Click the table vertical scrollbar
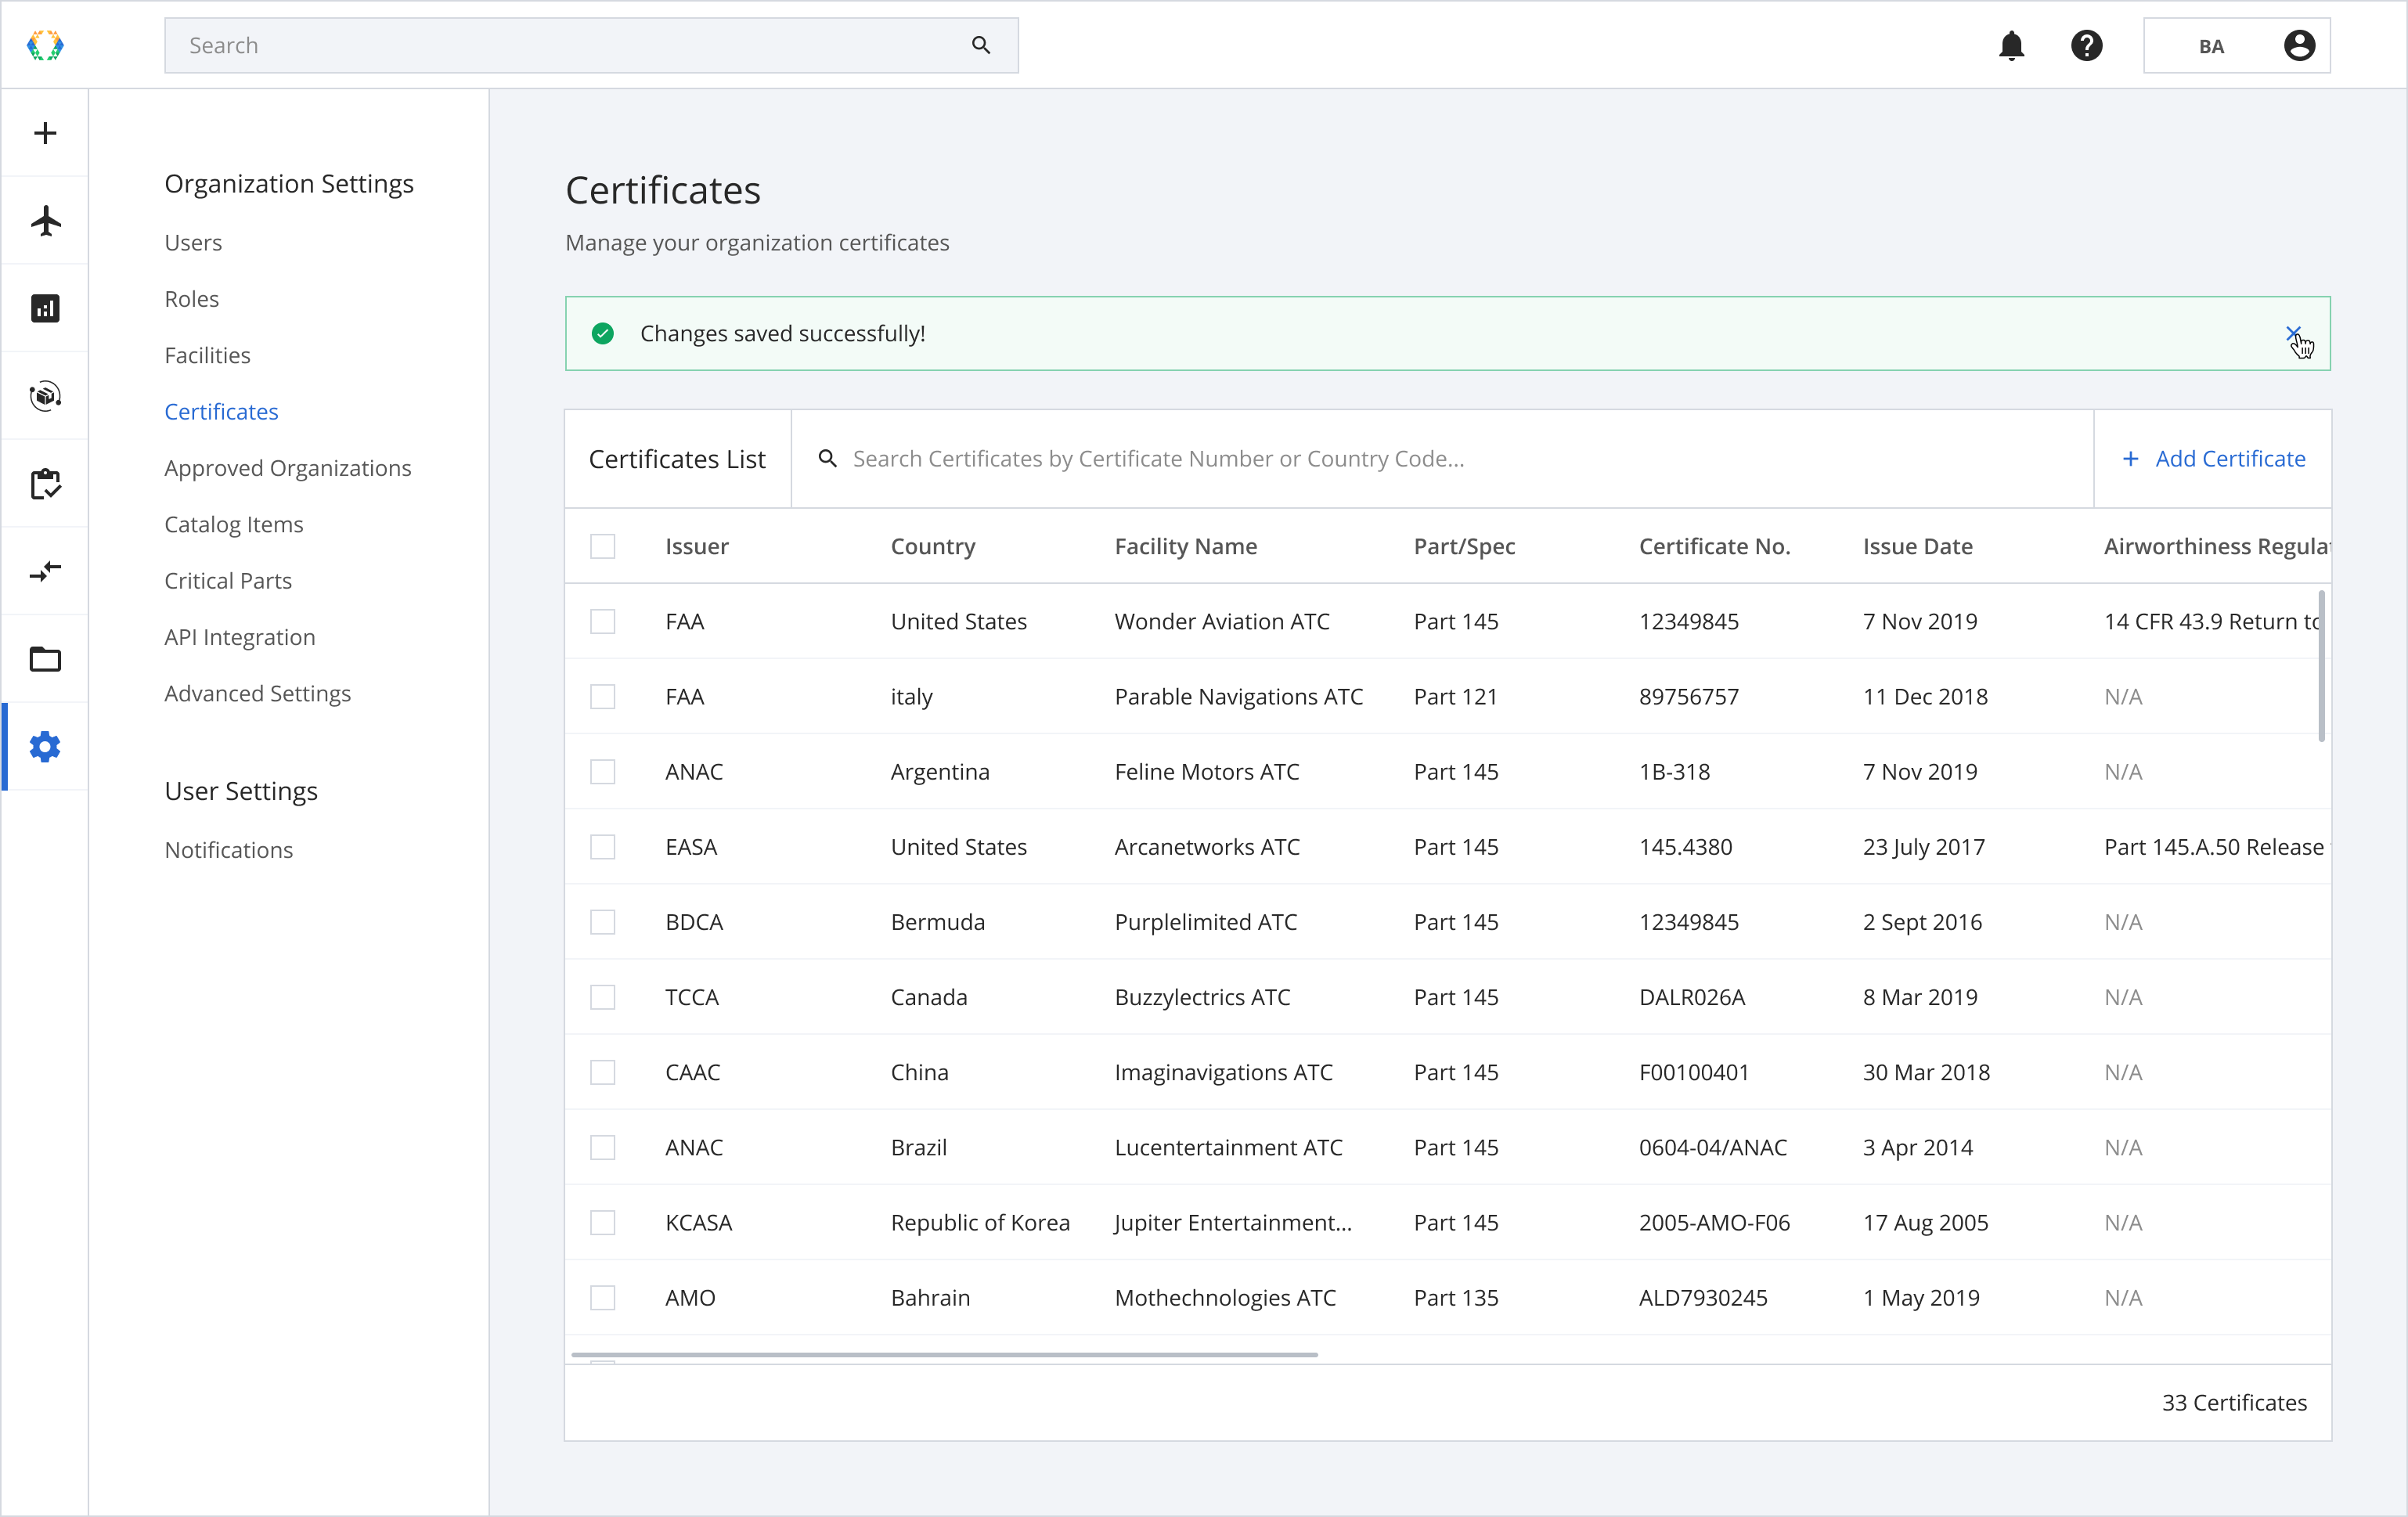 pos(2320,665)
